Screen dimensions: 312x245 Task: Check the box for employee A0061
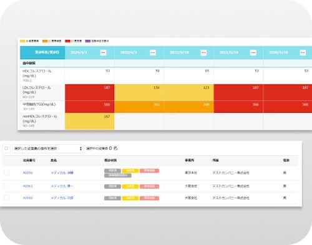point(7,186)
